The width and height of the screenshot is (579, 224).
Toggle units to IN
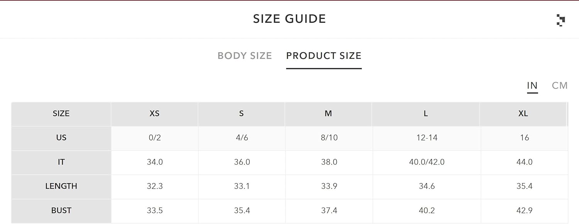coord(532,85)
